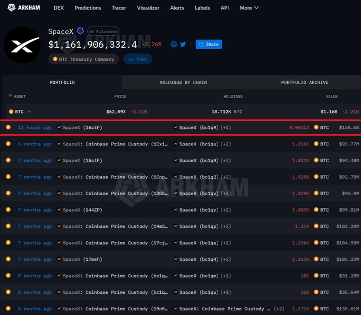Click the bitcoin icon in 13 hours ago row

8,127
